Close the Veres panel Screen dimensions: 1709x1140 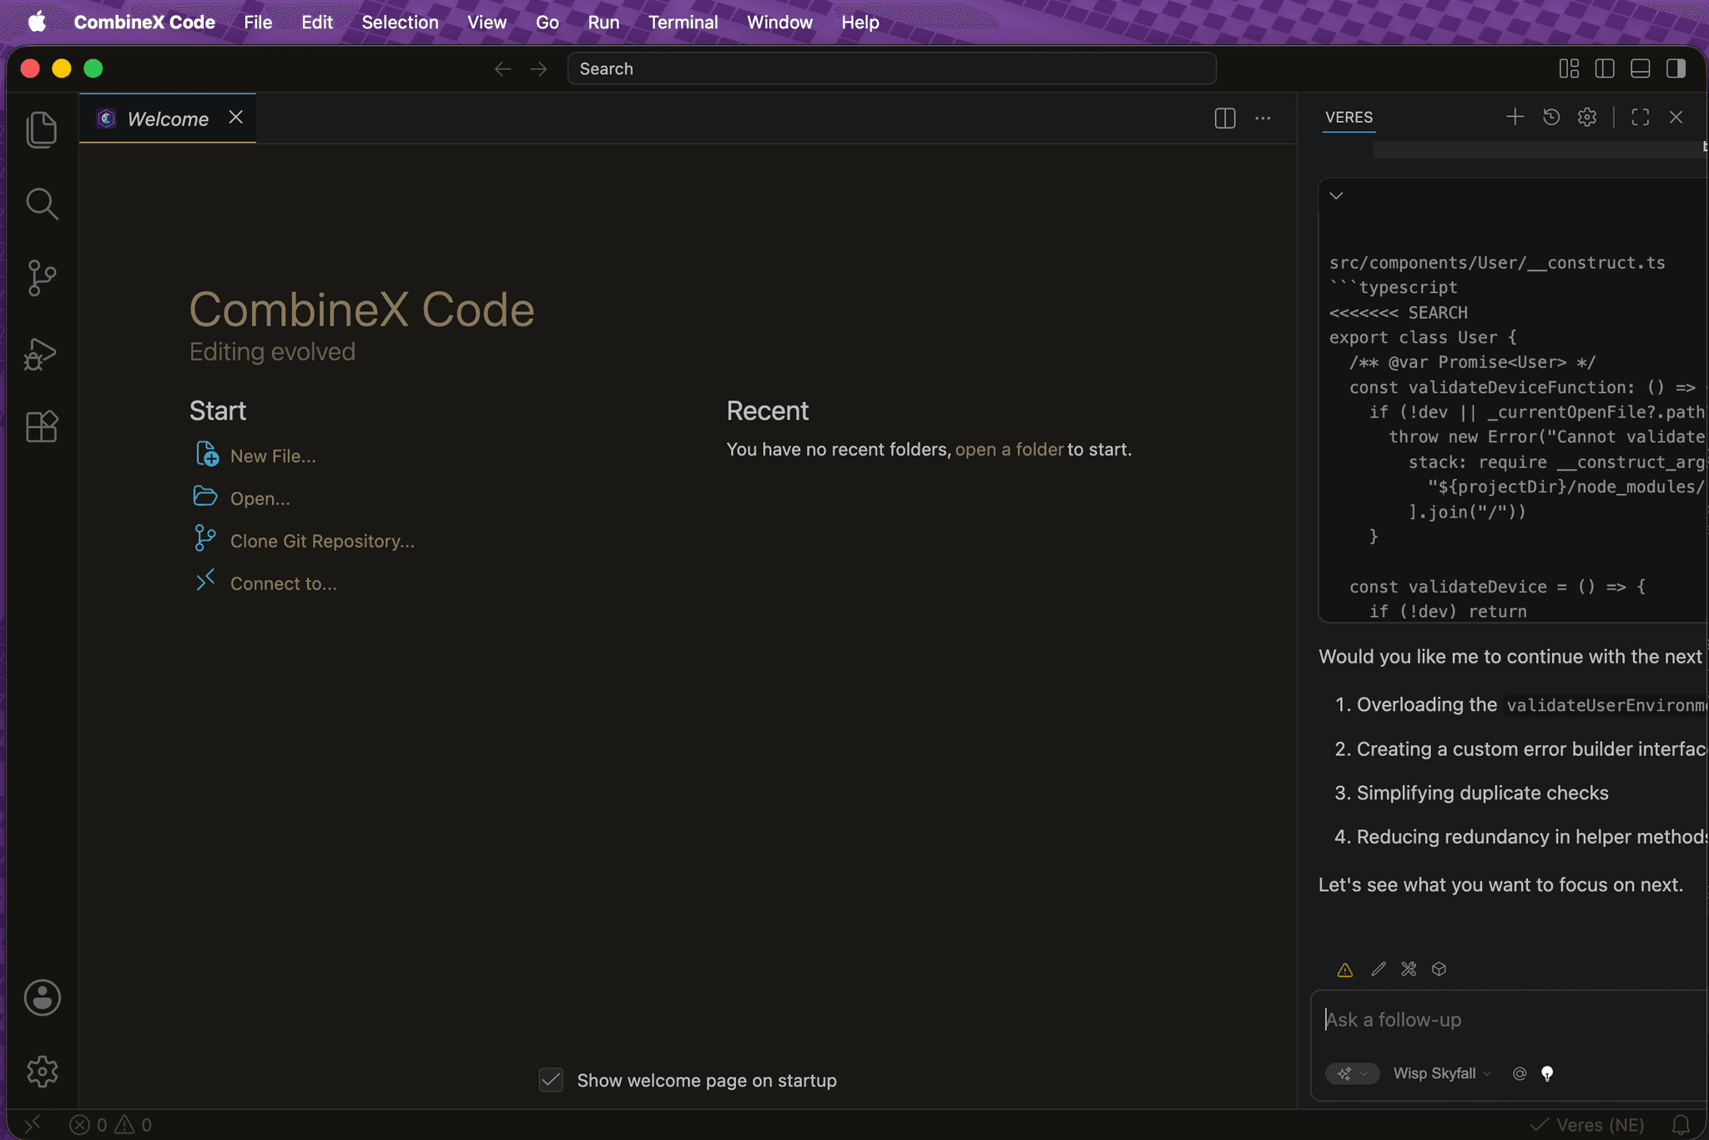tap(1676, 117)
